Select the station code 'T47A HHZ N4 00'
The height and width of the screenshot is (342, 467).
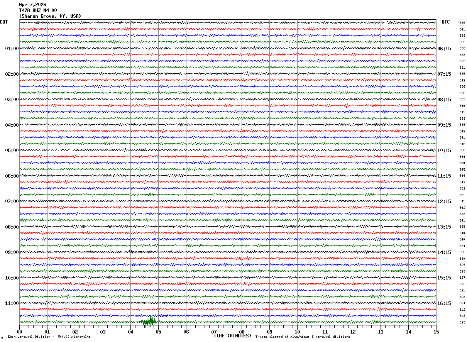click(38, 10)
